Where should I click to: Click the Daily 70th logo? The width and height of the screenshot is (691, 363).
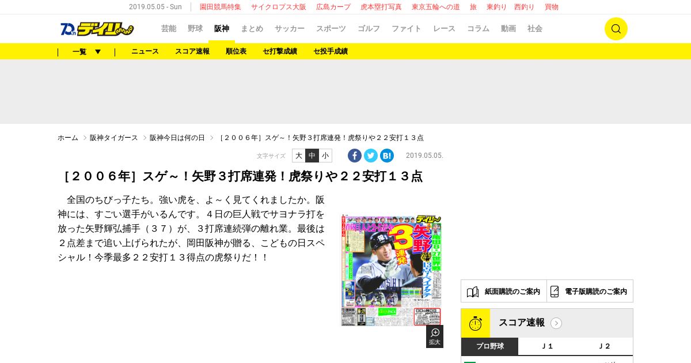tap(97, 29)
